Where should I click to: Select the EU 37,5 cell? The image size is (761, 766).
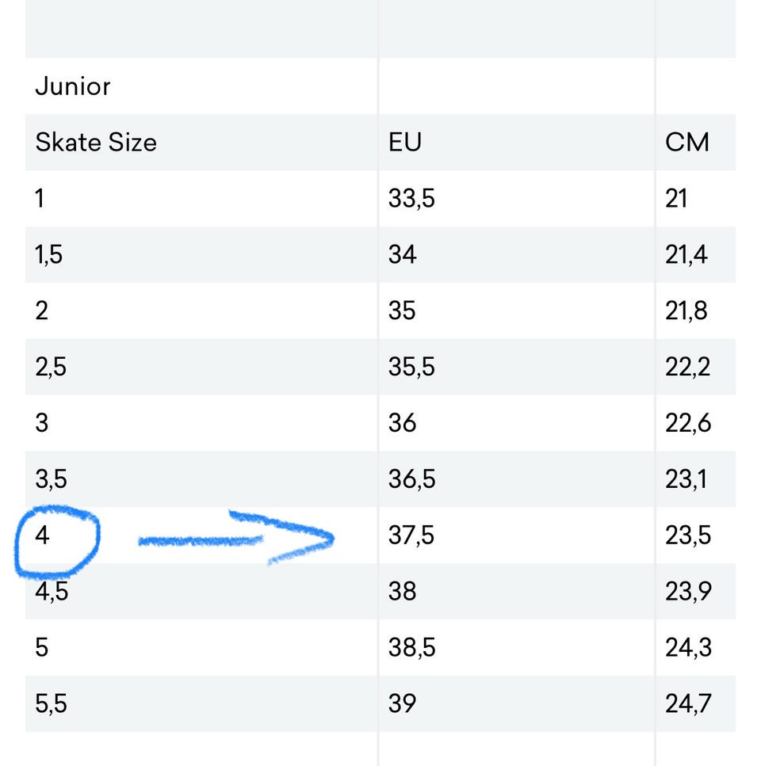411,536
